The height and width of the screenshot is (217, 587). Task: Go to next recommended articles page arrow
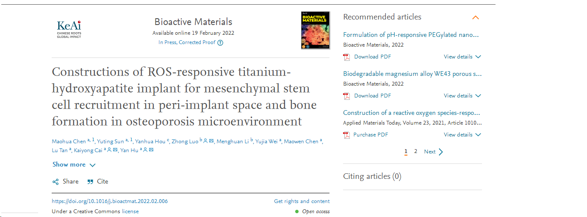coord(441,152)
